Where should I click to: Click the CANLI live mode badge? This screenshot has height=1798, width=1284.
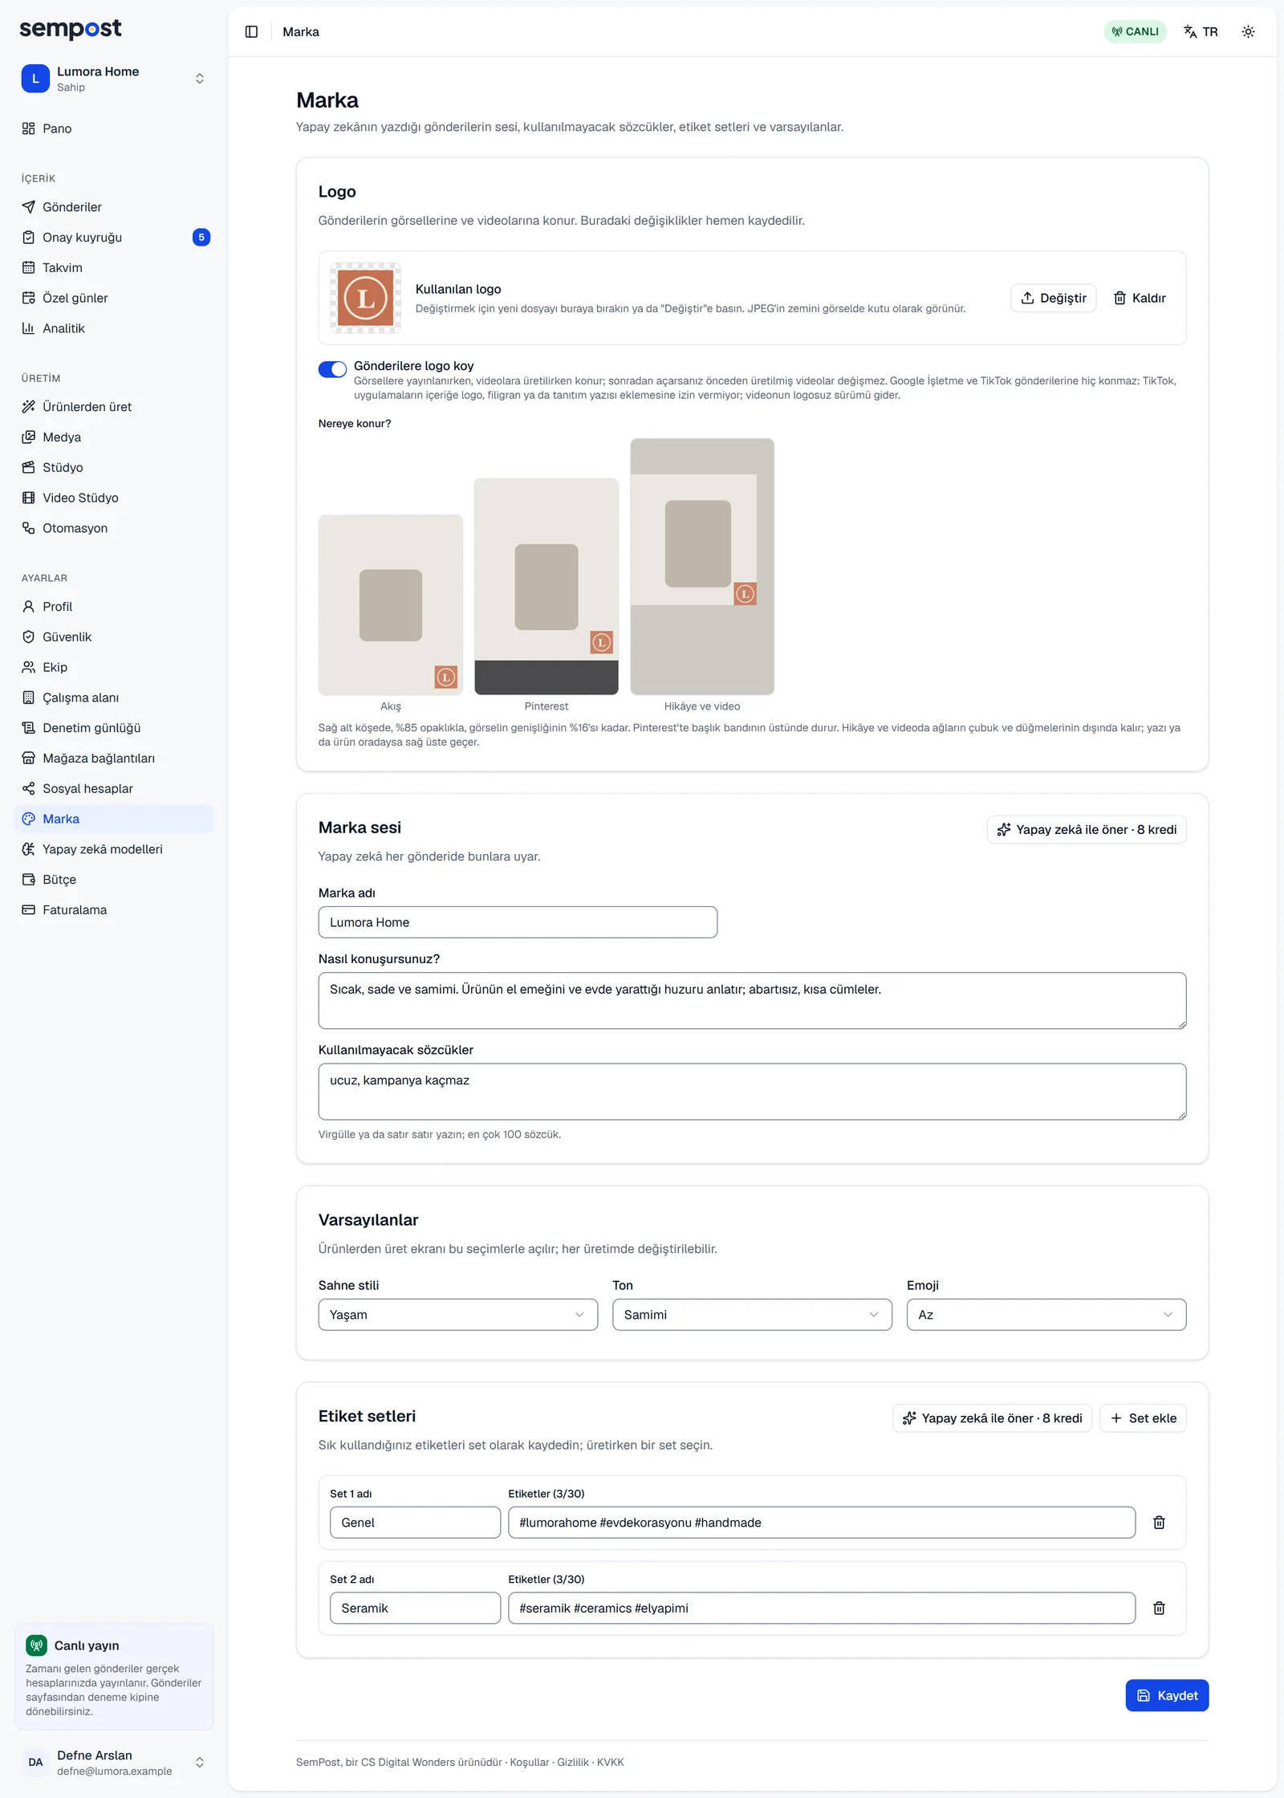(x=1135, y=31)
